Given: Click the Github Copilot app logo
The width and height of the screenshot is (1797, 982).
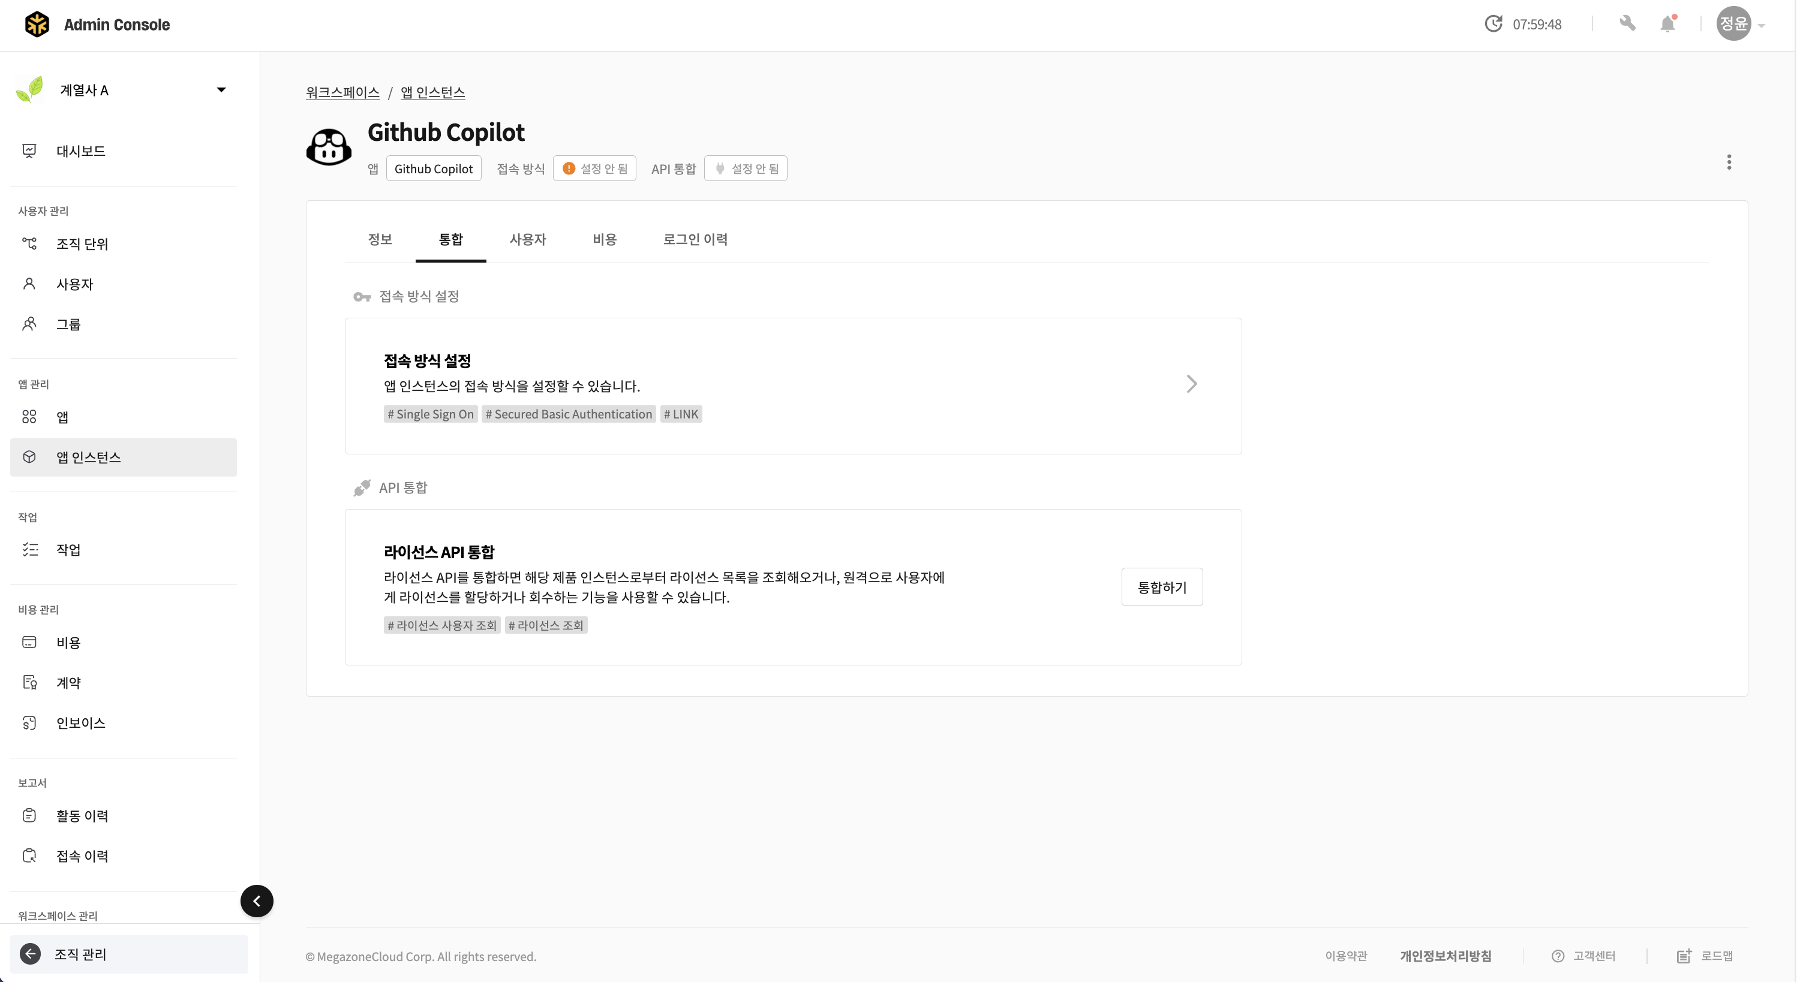Looking at the screenshot, I should pyautogui.click(x=329, y=147).
